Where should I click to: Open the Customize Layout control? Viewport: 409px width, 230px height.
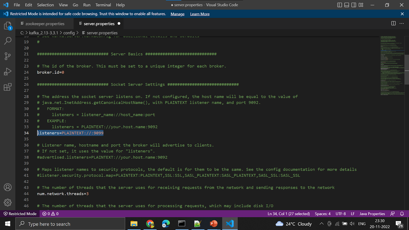361,5
